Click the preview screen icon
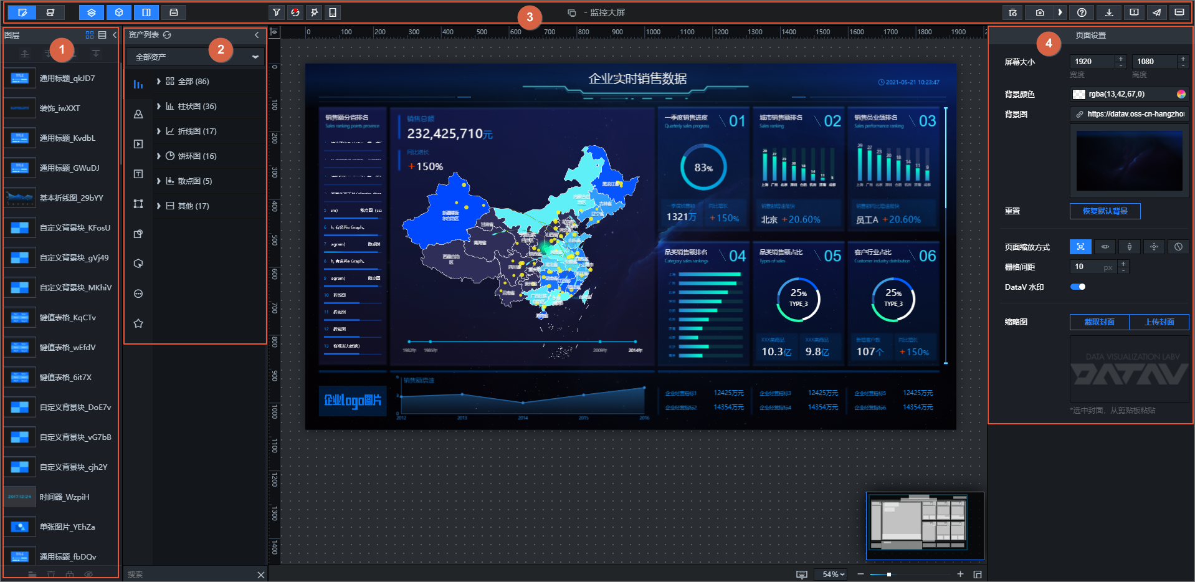 1179,12
